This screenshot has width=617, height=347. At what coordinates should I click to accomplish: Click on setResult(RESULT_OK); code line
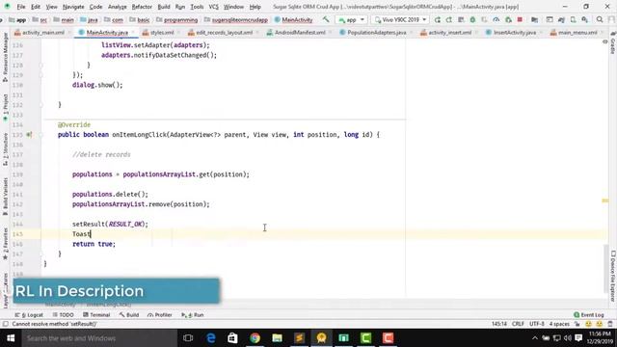coord(110,224)
